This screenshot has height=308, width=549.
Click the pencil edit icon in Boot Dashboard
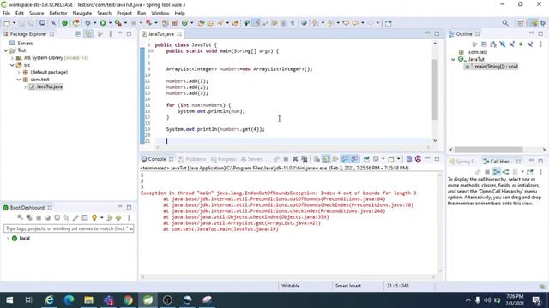point(75,217)
